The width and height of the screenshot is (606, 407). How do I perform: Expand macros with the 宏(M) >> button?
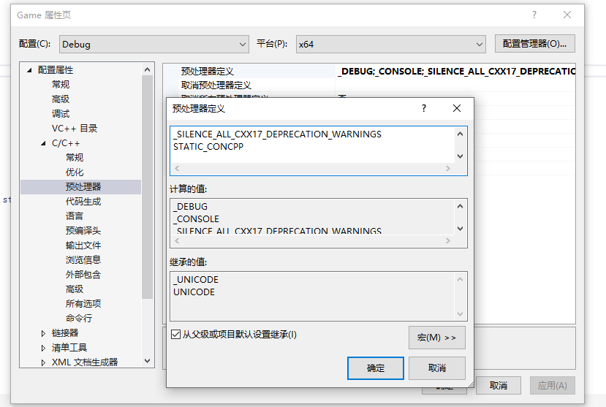coord(436,338)
